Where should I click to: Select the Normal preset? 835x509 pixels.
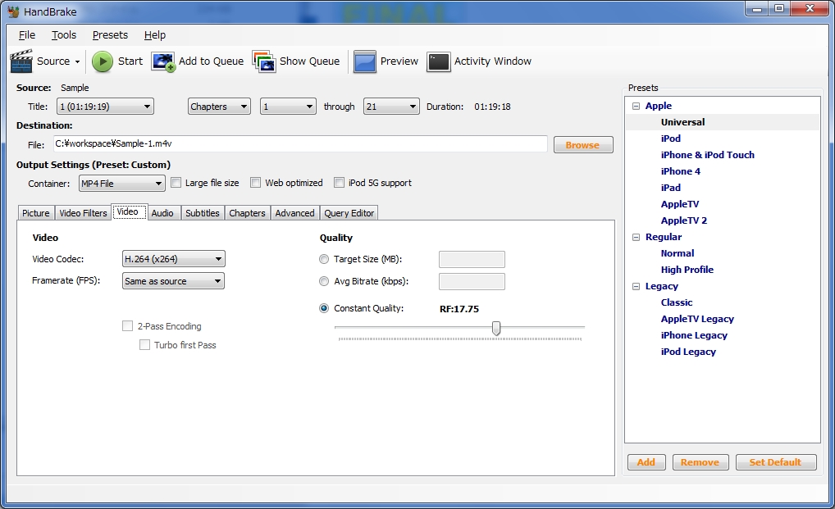[x=678, y=253]
